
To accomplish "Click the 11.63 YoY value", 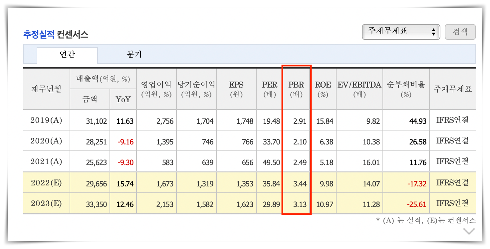I will [125, 121].
